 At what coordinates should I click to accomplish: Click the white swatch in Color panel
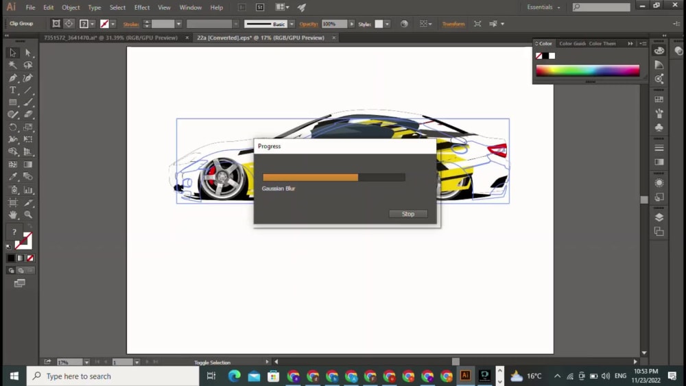click(552, 56)
